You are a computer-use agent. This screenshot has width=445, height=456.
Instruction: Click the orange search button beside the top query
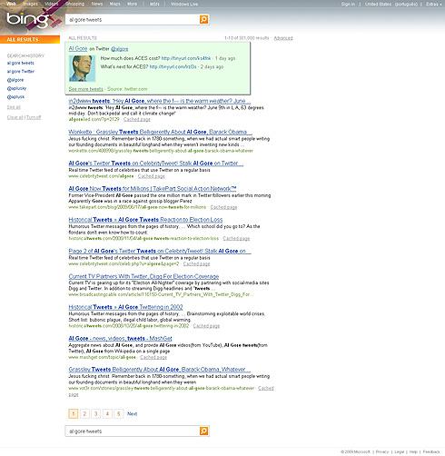(x=204, y=19)
